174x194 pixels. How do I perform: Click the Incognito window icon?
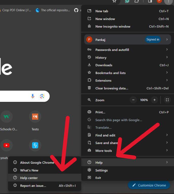pos(89,26)
